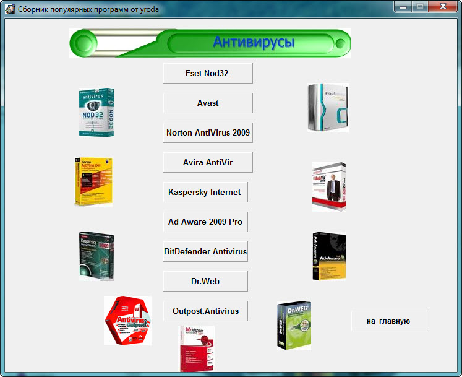Select Norton AntiVirus 2009 button

click(208, 132)
